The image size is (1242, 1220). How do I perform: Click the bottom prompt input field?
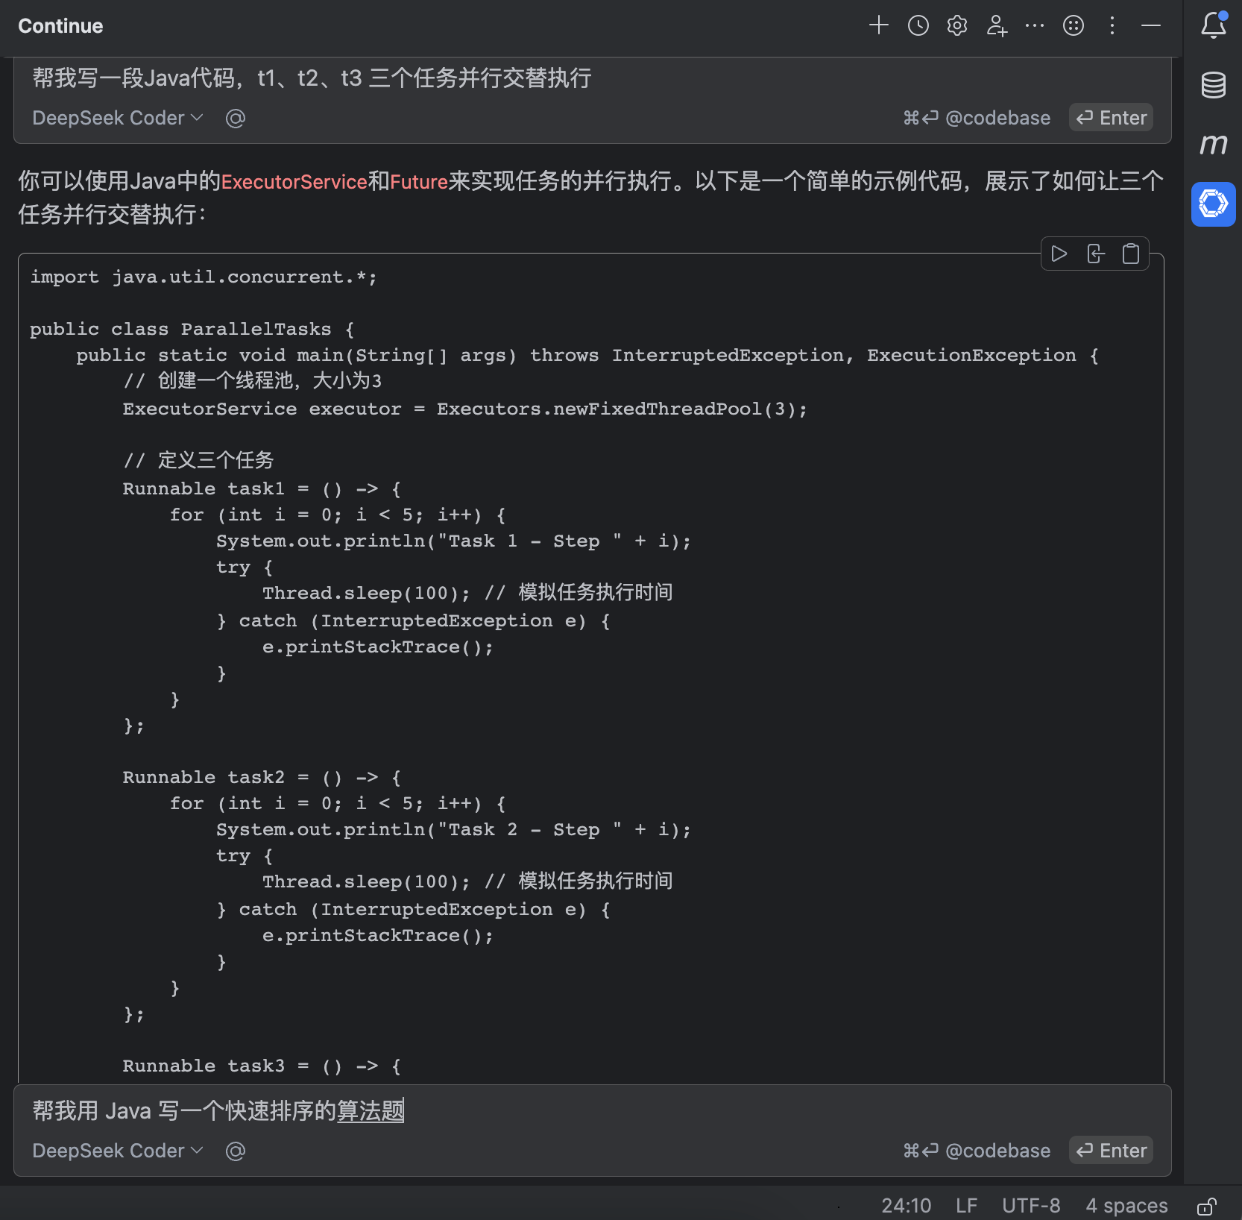click(592, 1110)
